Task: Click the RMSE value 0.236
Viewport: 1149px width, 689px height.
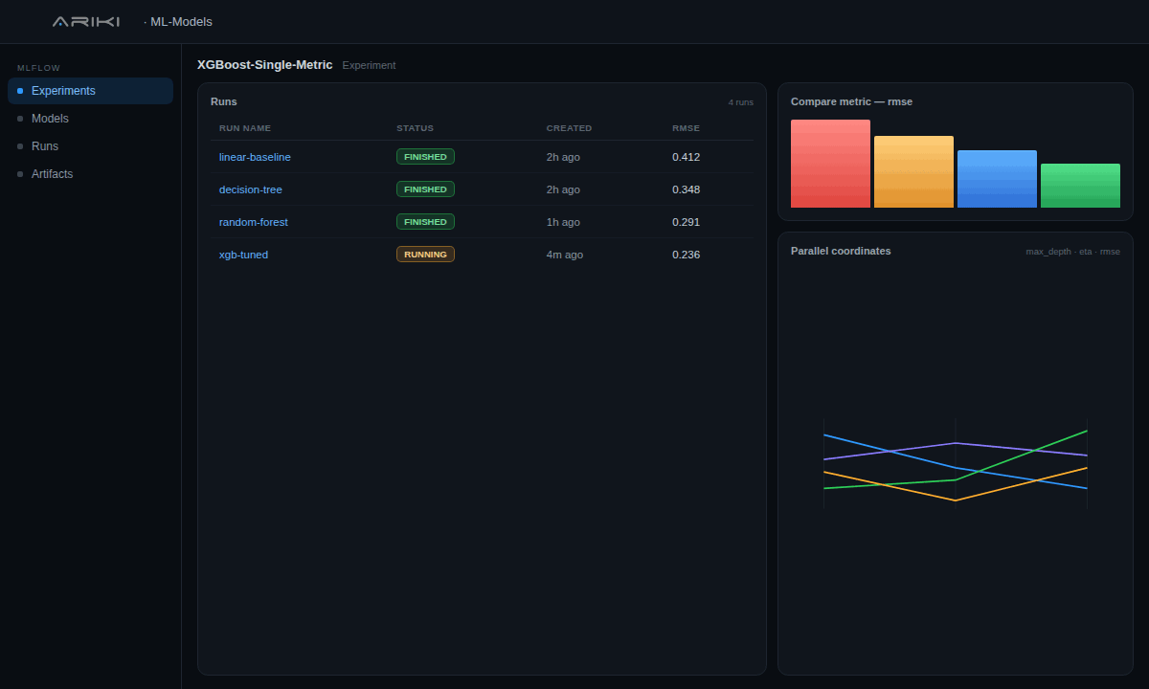Action: tap(686, 255)
